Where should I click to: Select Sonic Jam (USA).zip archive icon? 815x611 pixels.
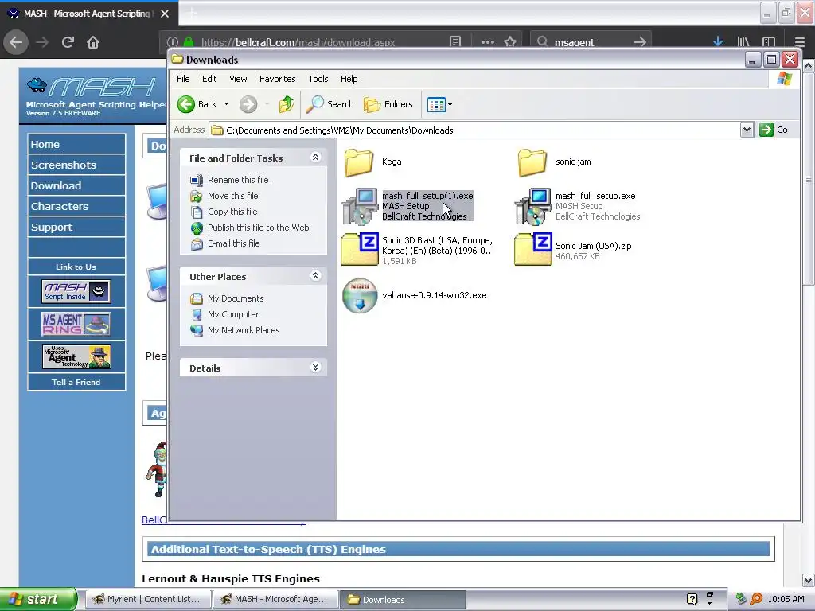point(532,249)
